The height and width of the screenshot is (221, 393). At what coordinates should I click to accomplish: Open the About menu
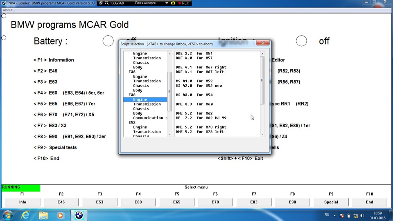click(x=9, y=10)
